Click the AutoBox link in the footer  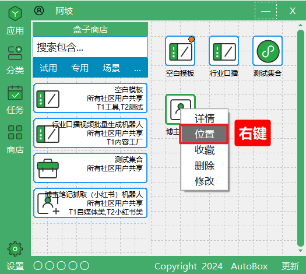pos(249,266)
